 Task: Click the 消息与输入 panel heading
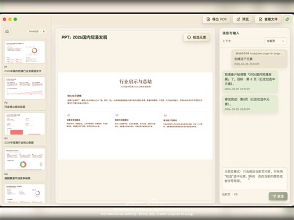231,33
